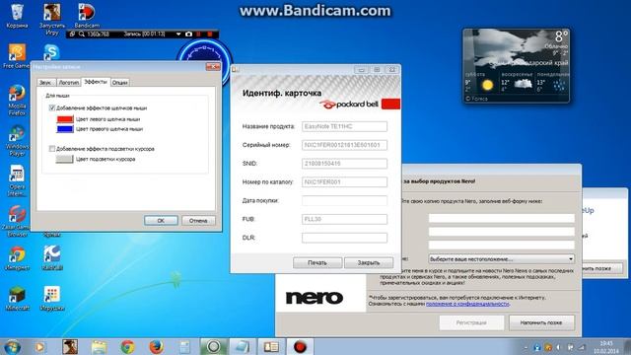Click the green circle taskbar icon
Image resolution: width=631 pixels, height=355 pixels.
click(x=214, y=346)
